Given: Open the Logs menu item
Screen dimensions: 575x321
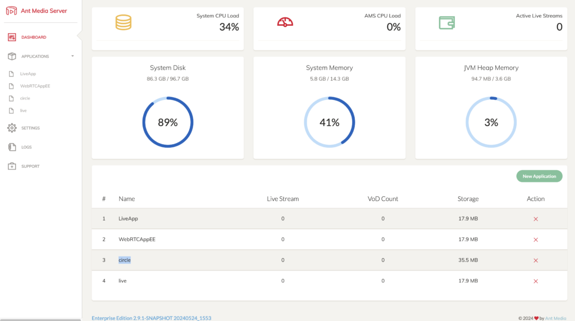Looking at the screenshot, I should click(26, 147).
